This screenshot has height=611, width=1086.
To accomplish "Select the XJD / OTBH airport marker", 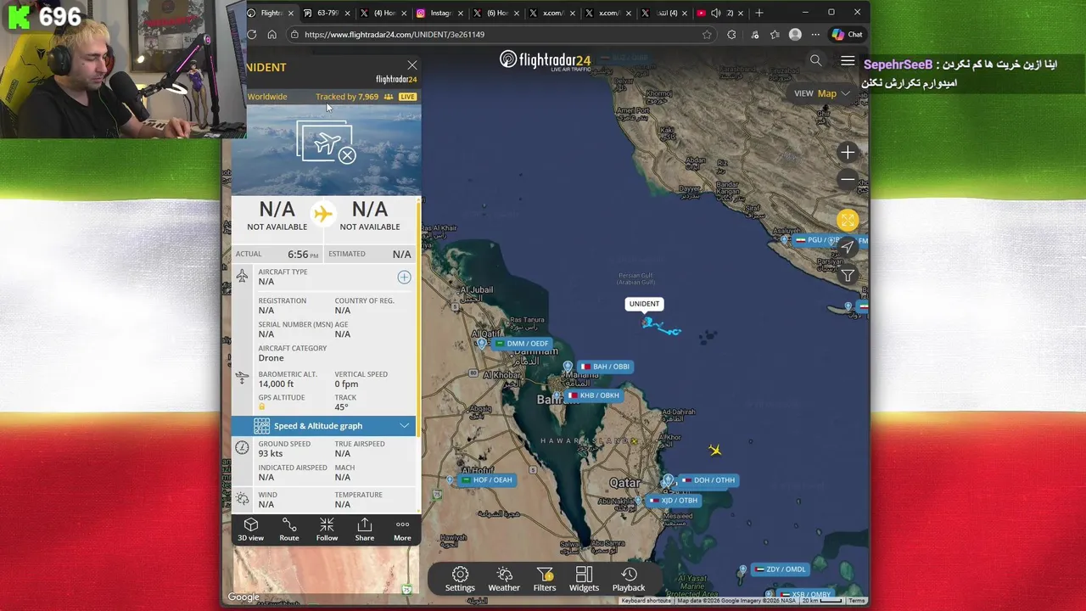I will (675, 501).
